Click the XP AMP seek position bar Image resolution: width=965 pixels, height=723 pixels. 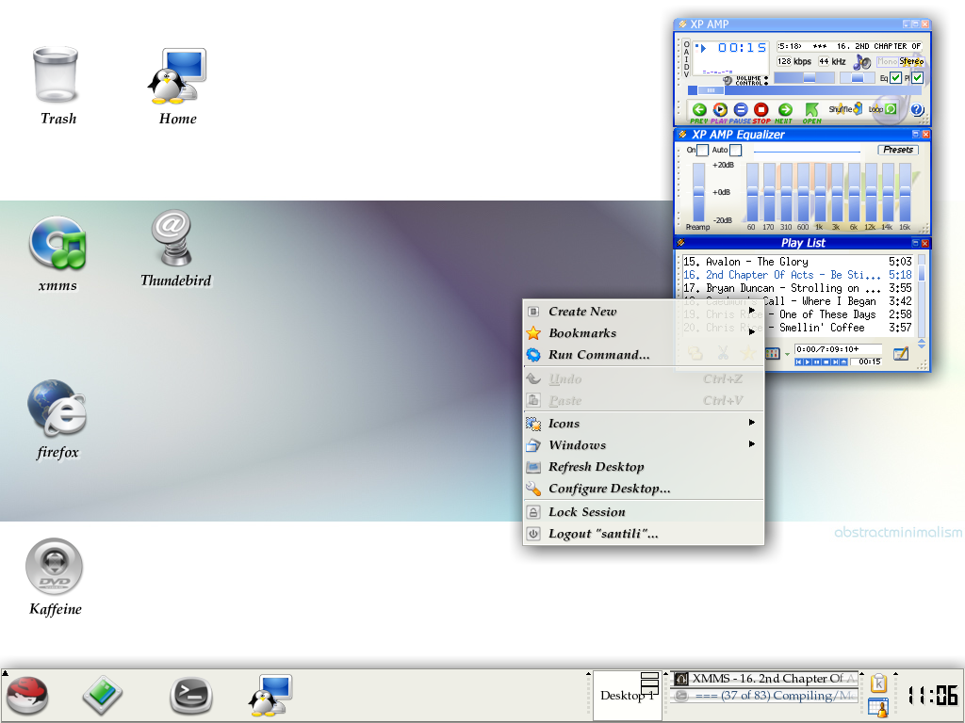pyautogui.click(x=805, y=90)
